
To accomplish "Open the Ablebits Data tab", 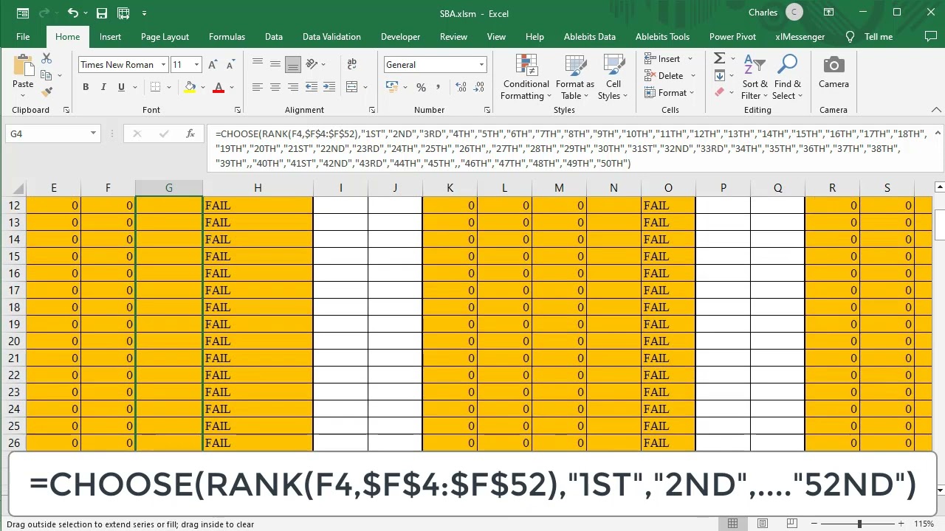I will click(589, 37).
